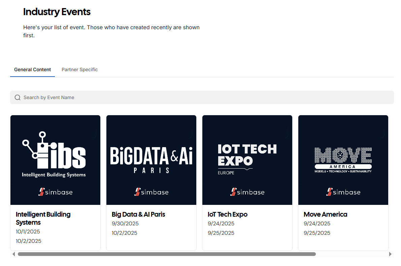
Task: Open the Intelligent Building Systems thumbnail
Action: tap(55, 160)
